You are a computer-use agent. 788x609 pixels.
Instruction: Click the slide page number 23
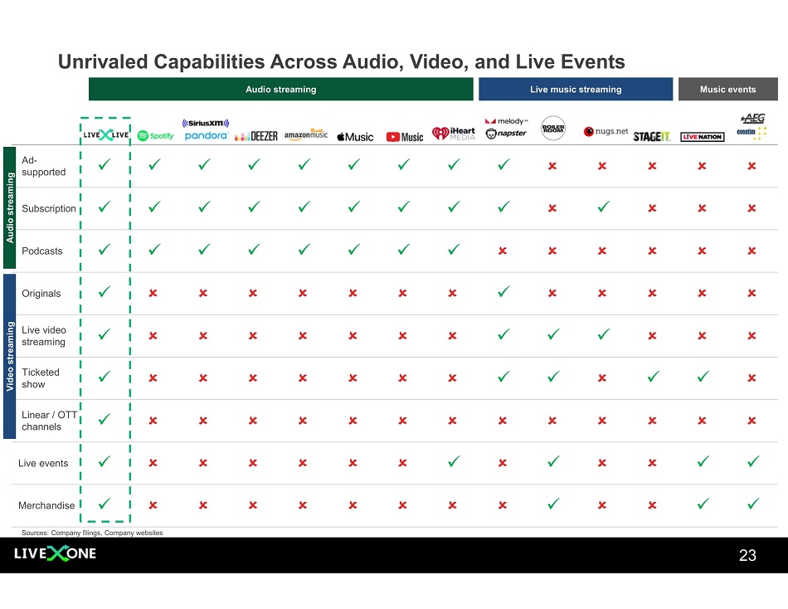click(747, 556)
